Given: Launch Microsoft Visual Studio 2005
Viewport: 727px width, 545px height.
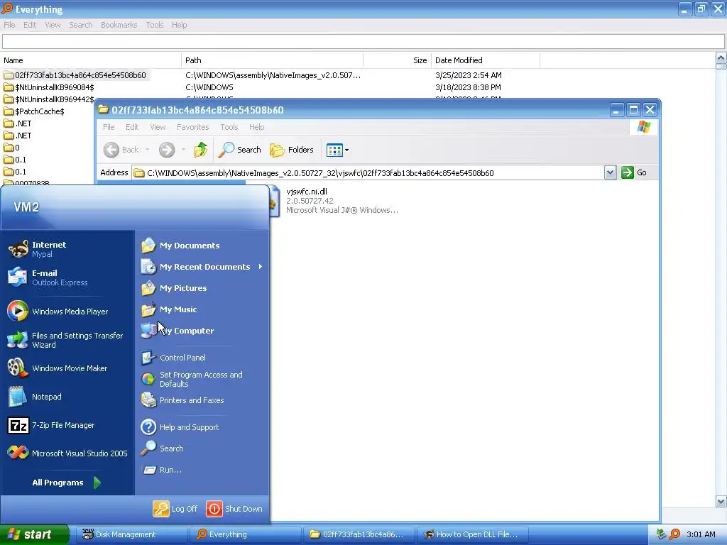Looking at the screenshot, I should (x=67, y=453).
